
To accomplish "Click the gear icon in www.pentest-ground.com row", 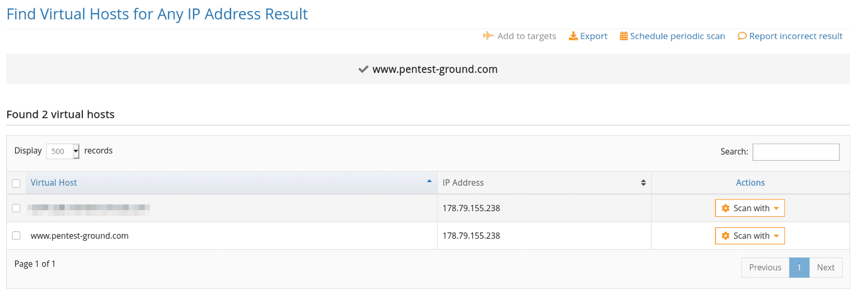I will (x=726, y=236).
